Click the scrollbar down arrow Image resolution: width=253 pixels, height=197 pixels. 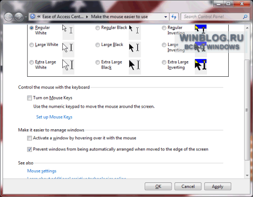coord(247,175)
